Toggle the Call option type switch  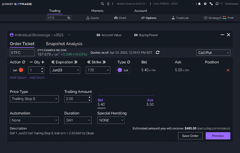pyautogui.click(x=123, y=70)
